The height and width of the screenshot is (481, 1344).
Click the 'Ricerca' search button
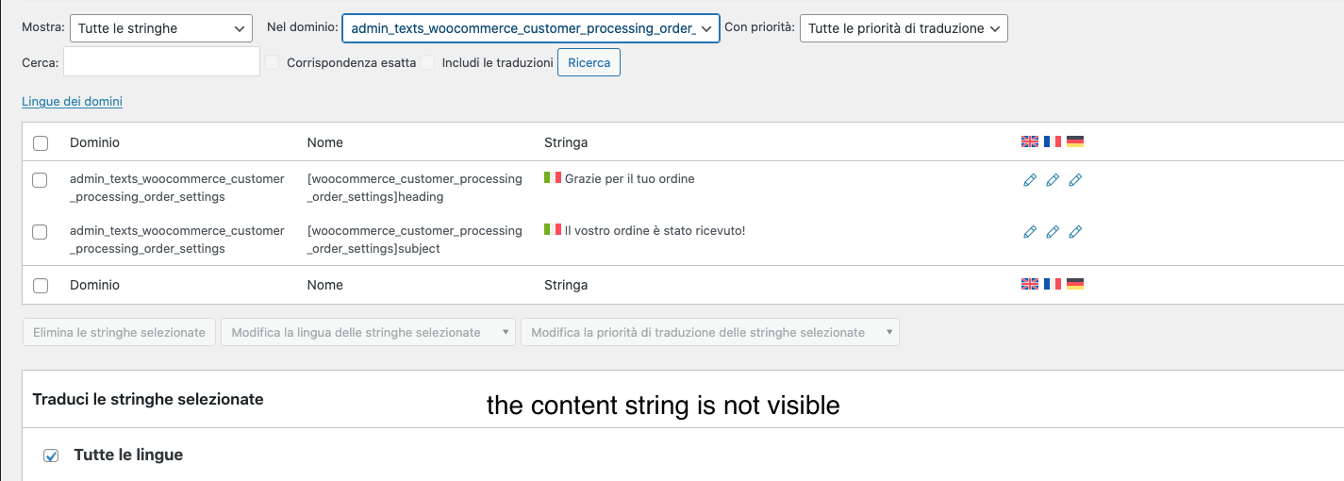589,63
